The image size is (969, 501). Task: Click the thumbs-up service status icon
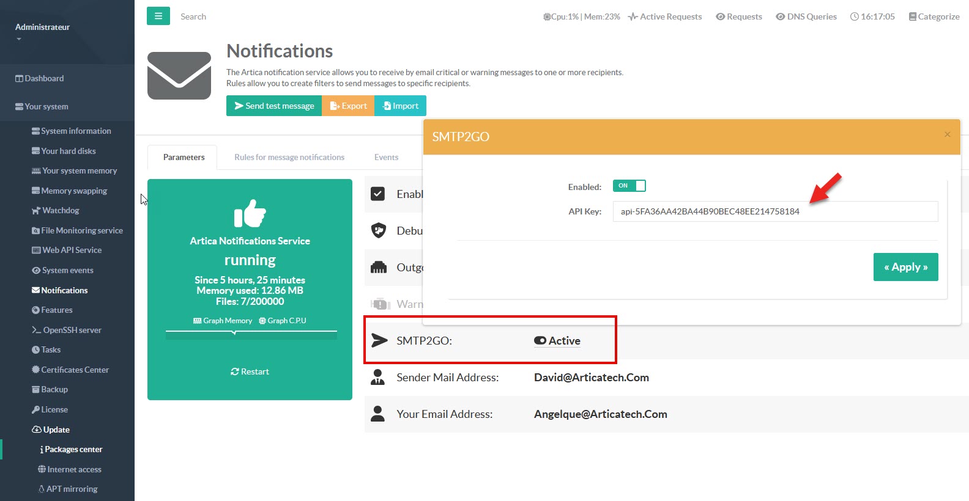click(250, 214)
